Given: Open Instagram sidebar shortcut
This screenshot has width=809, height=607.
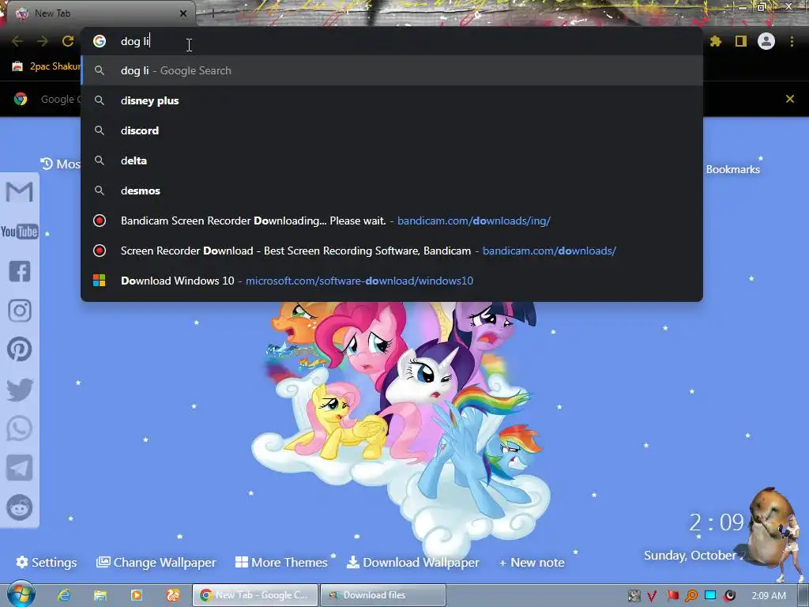Looking at the screenshot, I should pos(20,311).
